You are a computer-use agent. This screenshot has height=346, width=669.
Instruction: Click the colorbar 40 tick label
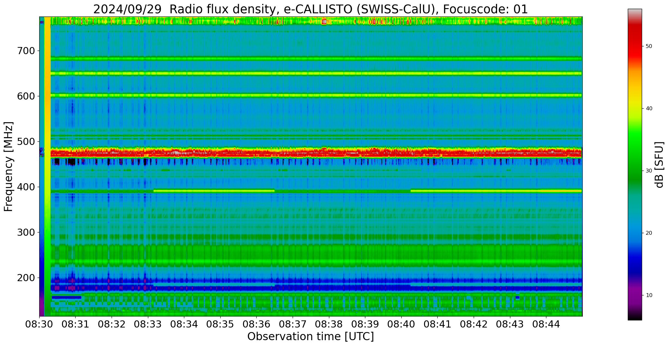click(x=649, y=109)
